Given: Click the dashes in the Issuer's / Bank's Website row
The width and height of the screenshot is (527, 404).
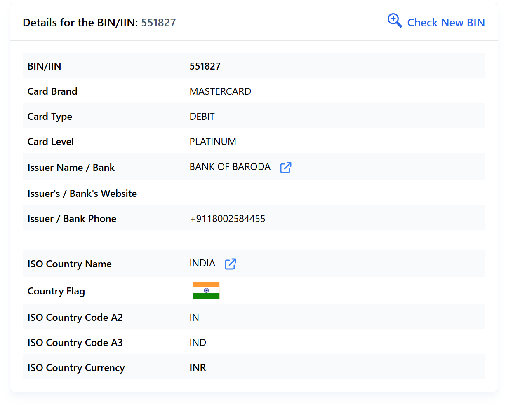Looking at the screenshot, I should click(201, 194).
